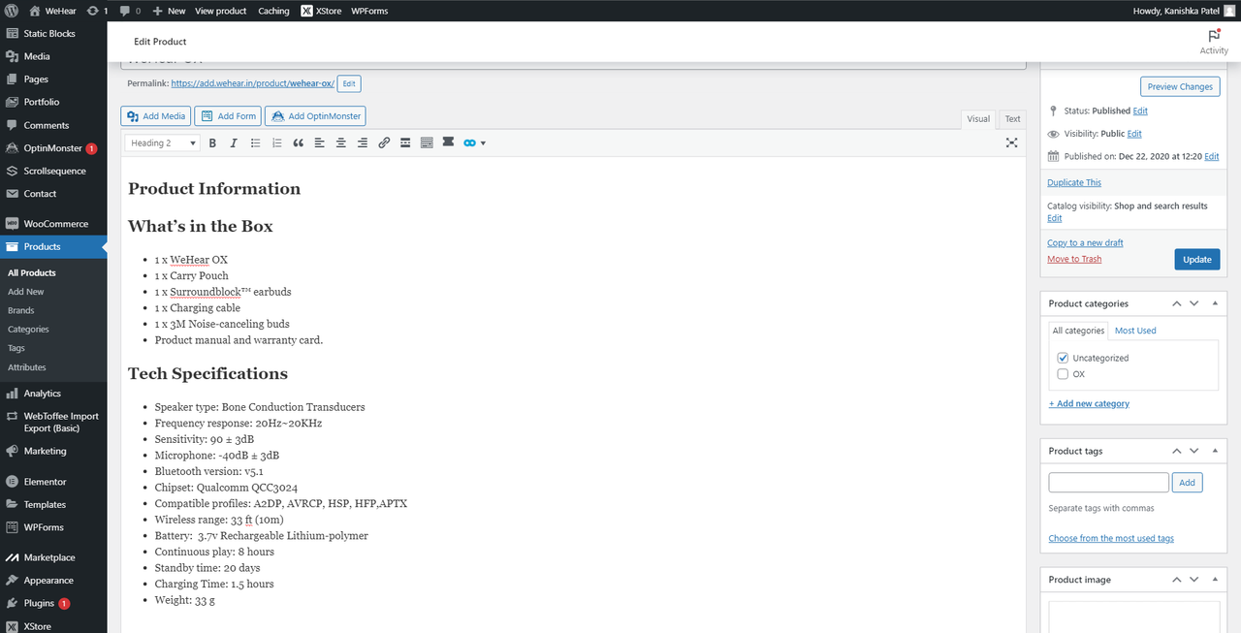Click the Add Form button
This screenshot has height=633, width=1241.
(x=228, y=116)
